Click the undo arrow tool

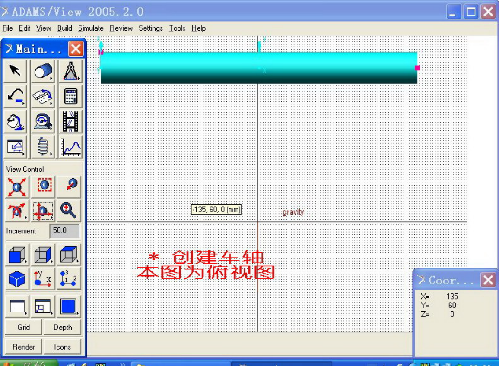point(15,96)
